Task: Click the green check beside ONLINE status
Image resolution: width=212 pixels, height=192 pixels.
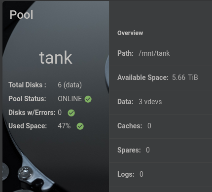Action: pos(88,99)
